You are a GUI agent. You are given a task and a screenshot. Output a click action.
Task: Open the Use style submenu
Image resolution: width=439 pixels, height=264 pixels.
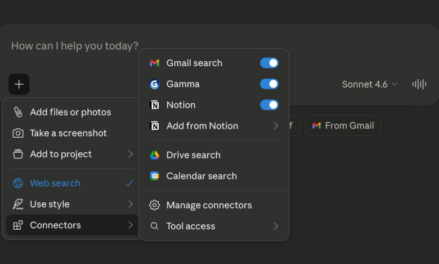(73, 204)
